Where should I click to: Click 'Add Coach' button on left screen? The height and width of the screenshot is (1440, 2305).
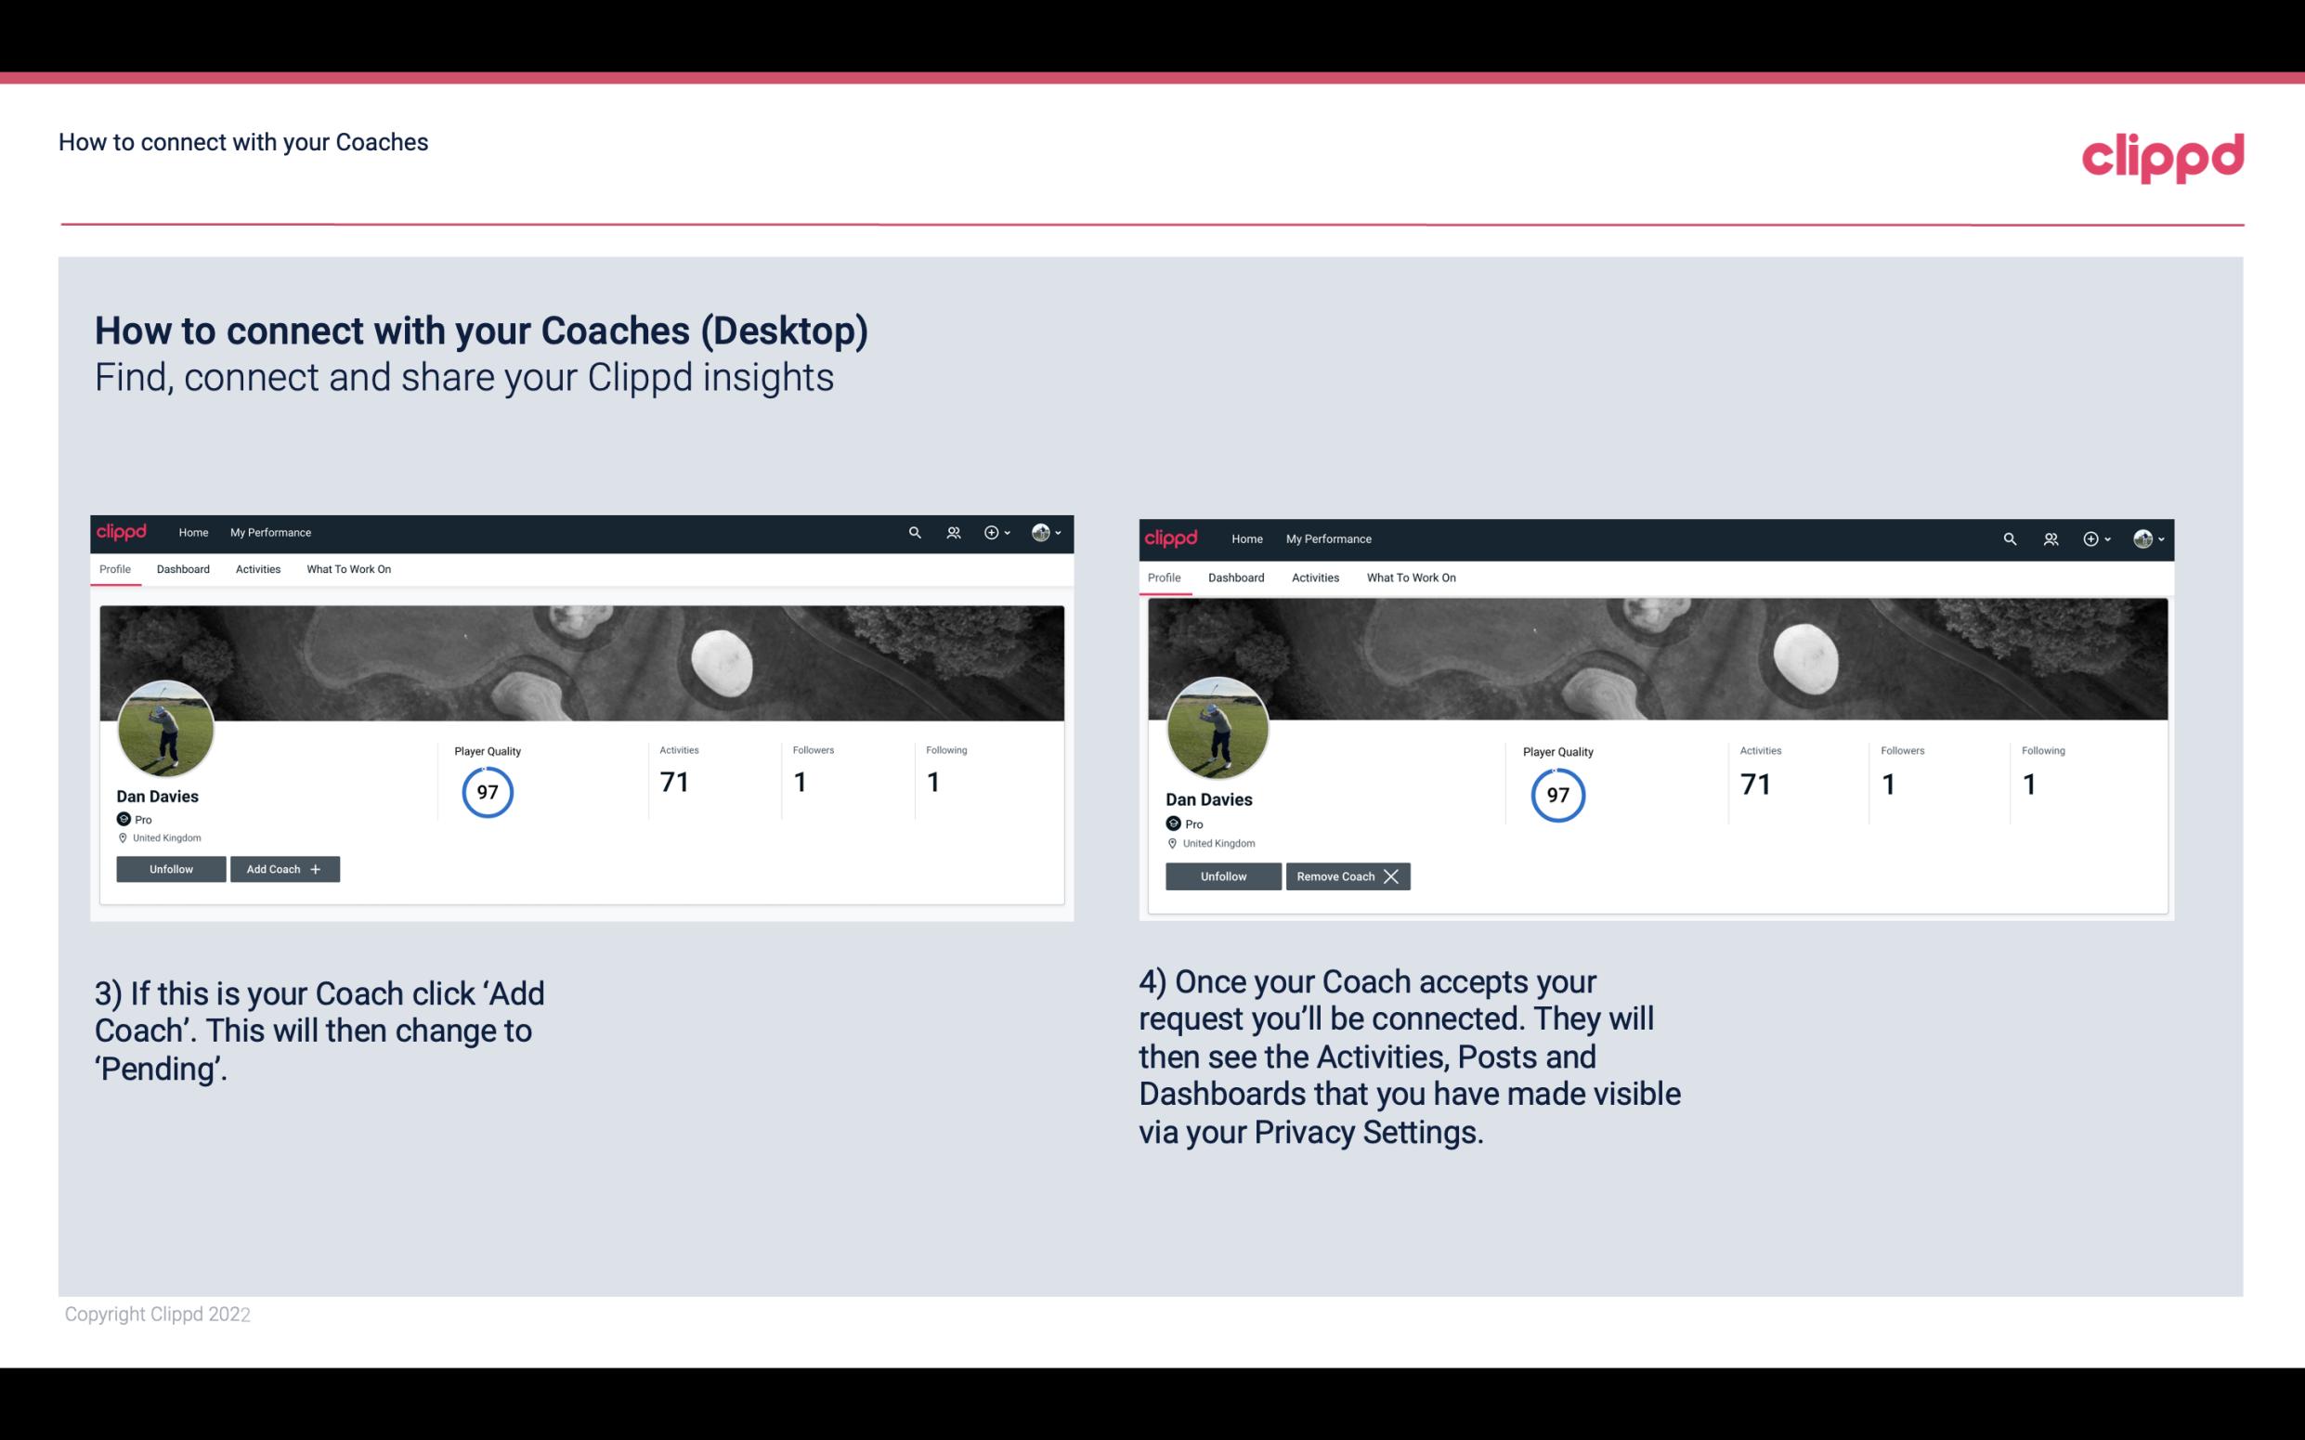pyautogui.click(x=284, y=868)
